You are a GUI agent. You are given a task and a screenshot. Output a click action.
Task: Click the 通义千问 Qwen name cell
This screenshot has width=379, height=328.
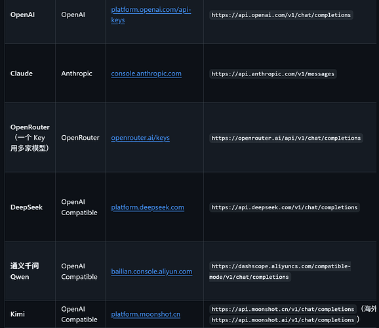coord(30,271)
